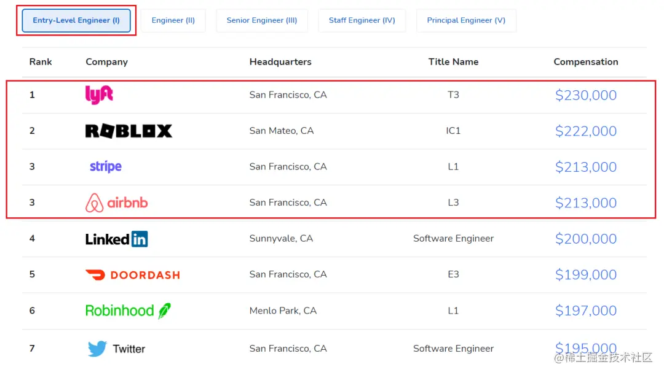Image resolution: width=664 pixels, height=375 pixels.
Task: Click DoorDash's $199,000 compensation value
Action: (x=585, y=275)
